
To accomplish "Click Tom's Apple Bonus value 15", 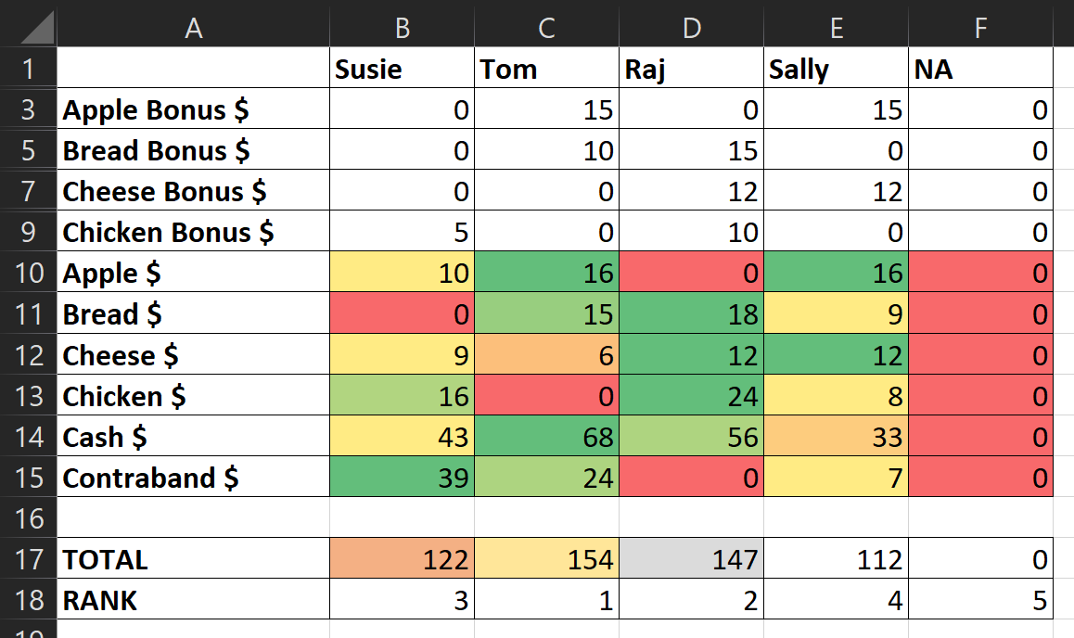I will (546, 108).
